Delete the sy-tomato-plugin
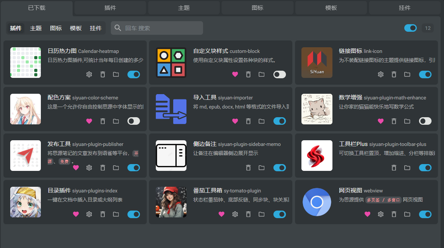Screen dimensions: 444x248 click(248, 214)
